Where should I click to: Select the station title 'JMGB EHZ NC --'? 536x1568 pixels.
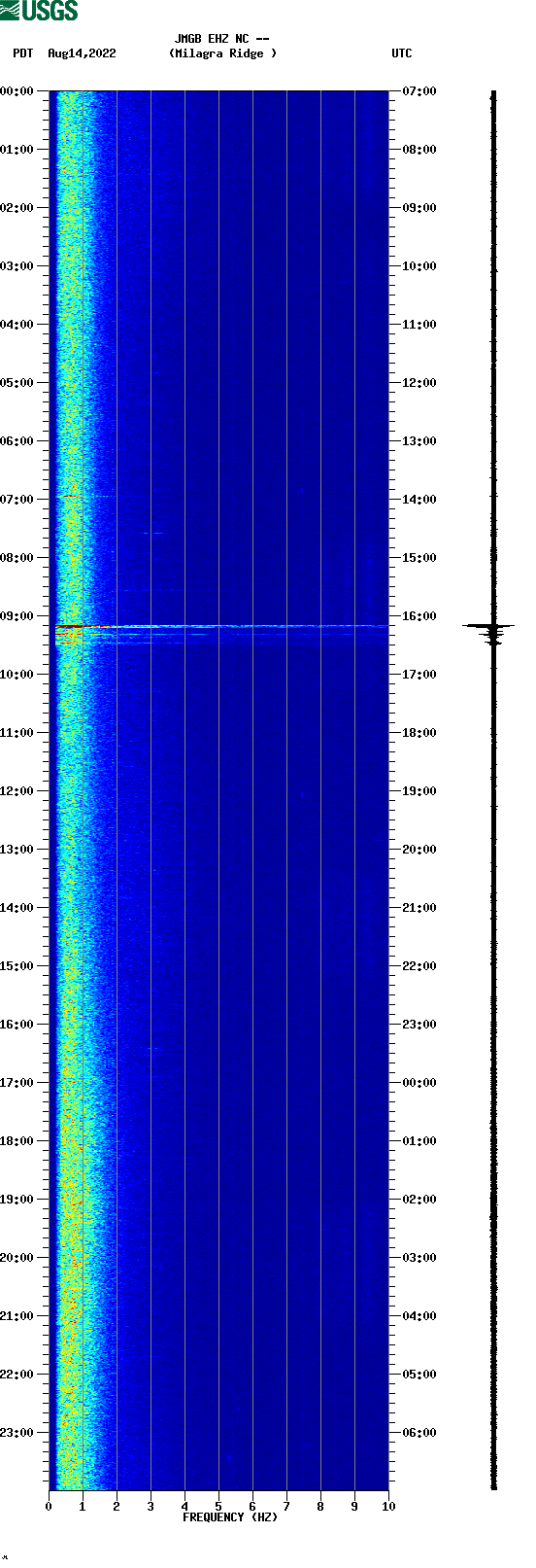(x=222, y=39)
